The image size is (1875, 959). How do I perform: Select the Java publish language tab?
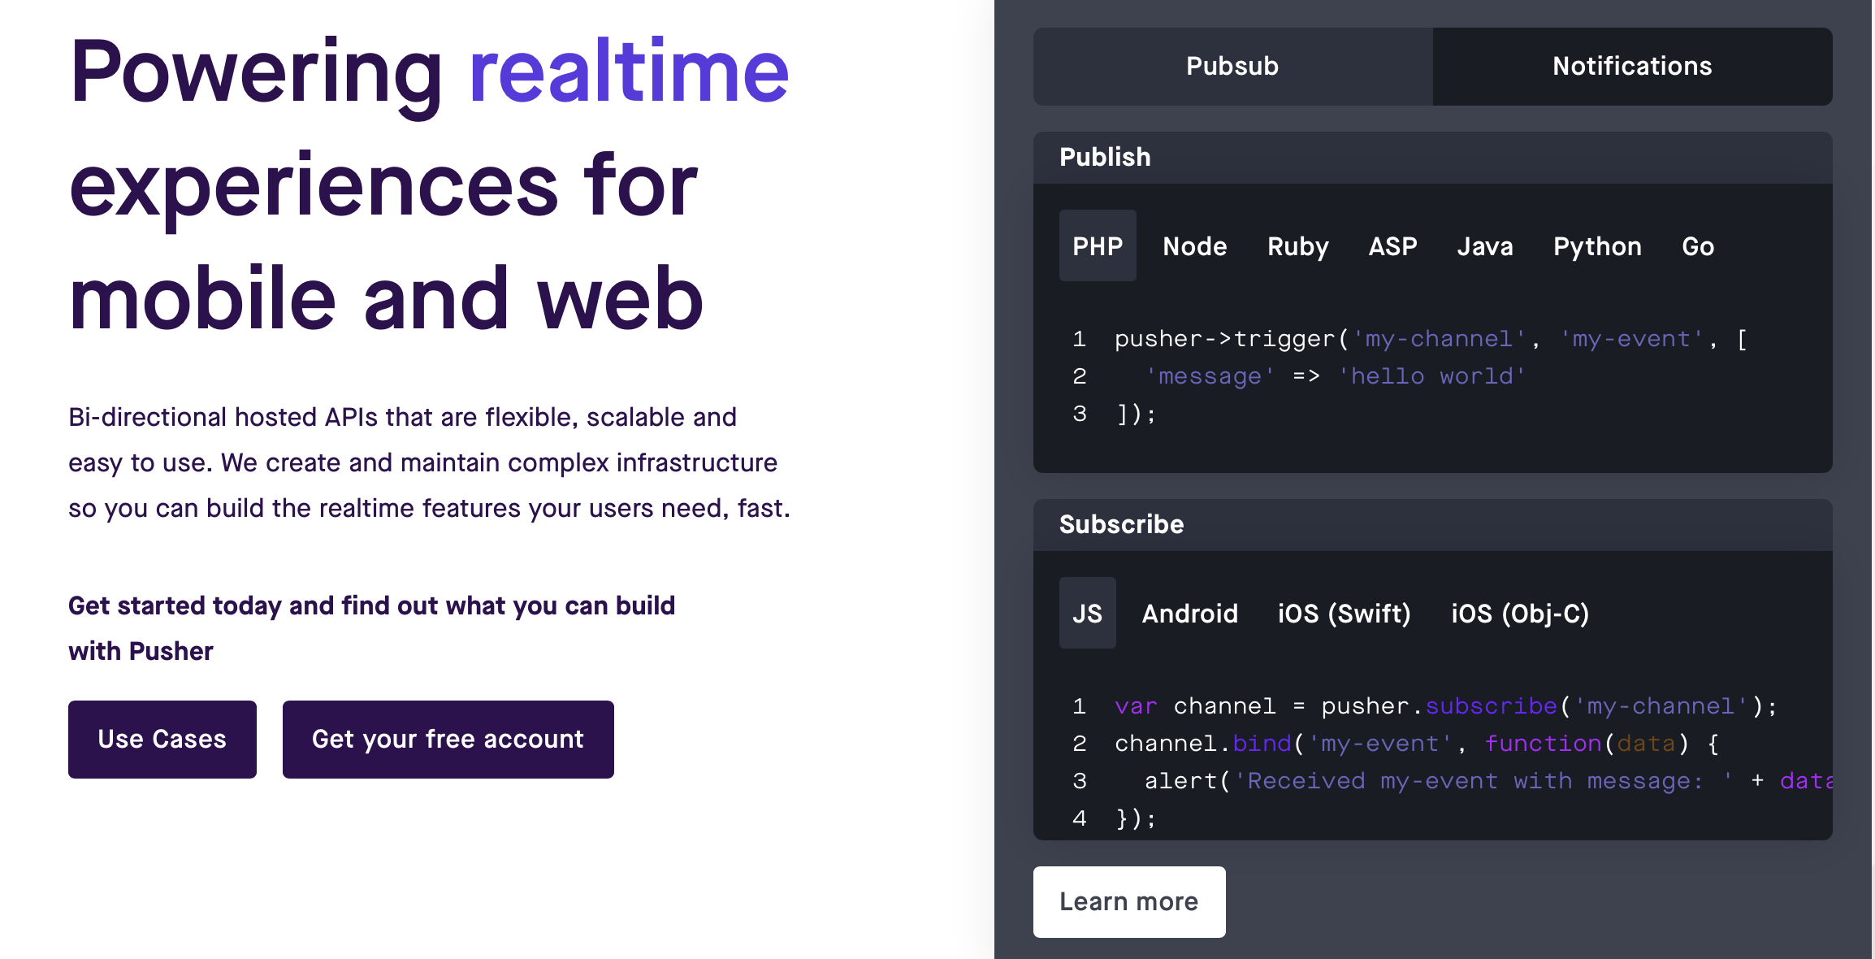pyautogui.click(x=1485, y=245)
